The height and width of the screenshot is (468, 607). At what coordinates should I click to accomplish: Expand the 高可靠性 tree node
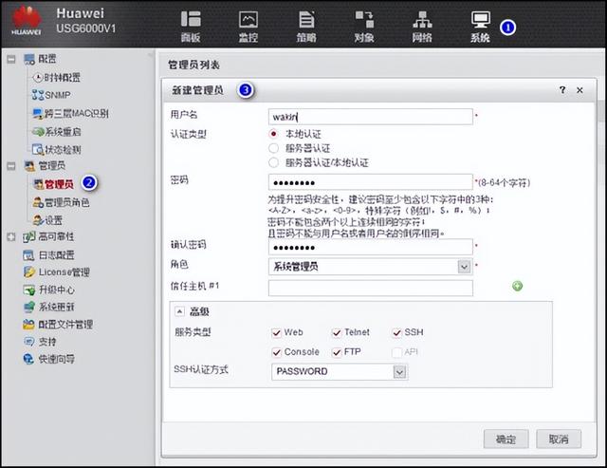[10, 236]
